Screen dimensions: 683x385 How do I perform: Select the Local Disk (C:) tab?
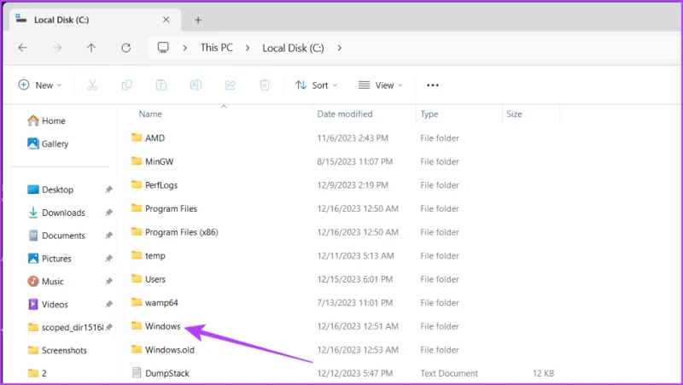tap(93, 20)
